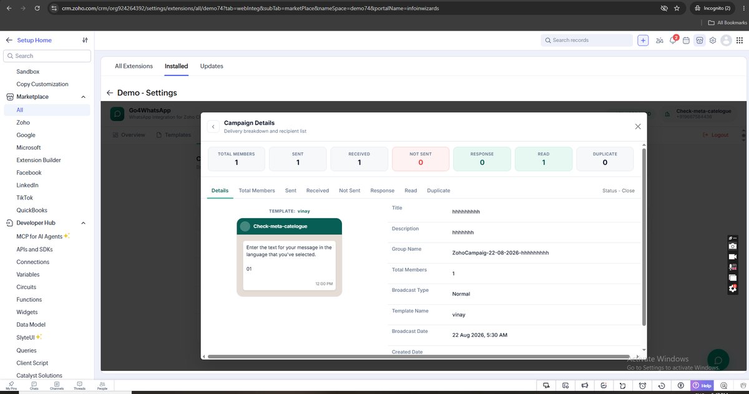The image size is (749, 394).
Task: Click the microphone recording tool icon
Action: point(733,267)
